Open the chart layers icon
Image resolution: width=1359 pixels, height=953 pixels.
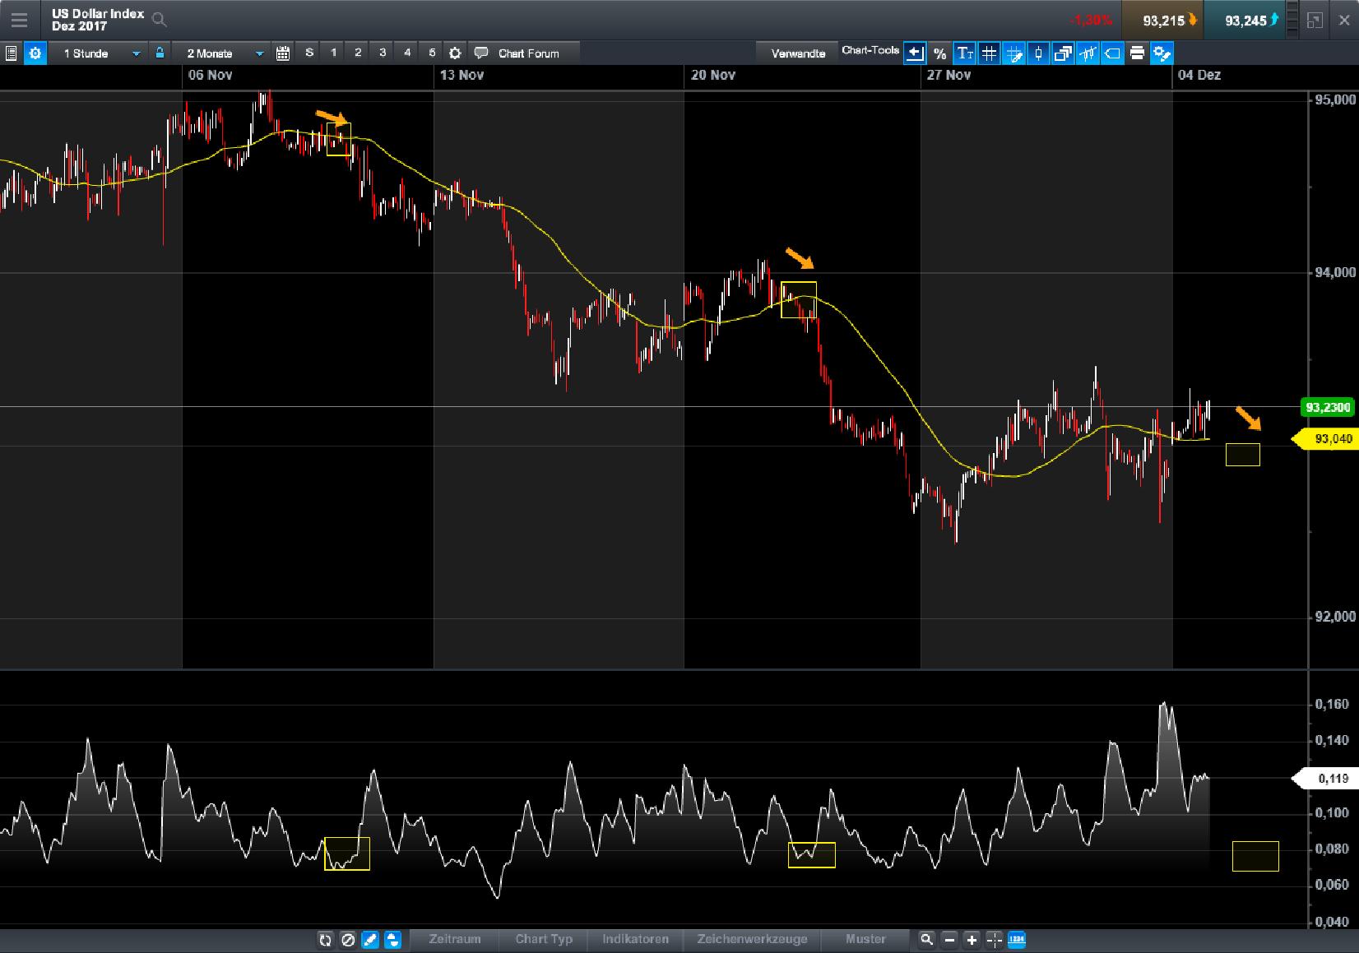(x=1062, y=53)
